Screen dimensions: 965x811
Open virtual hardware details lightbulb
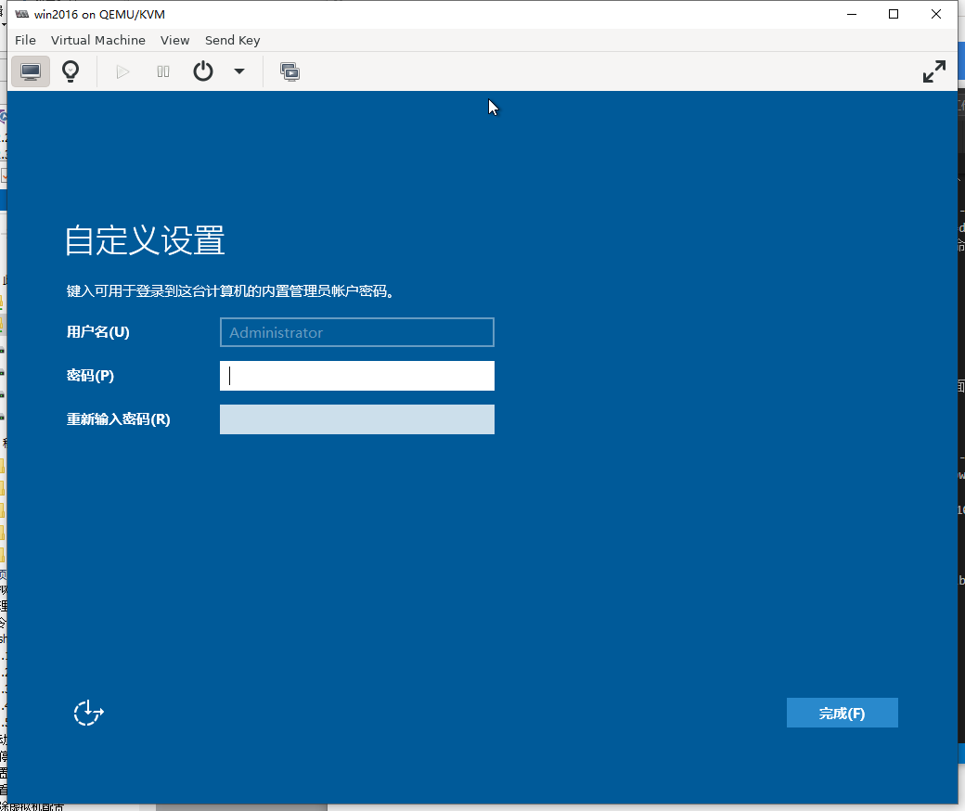(x=71, y=71)
